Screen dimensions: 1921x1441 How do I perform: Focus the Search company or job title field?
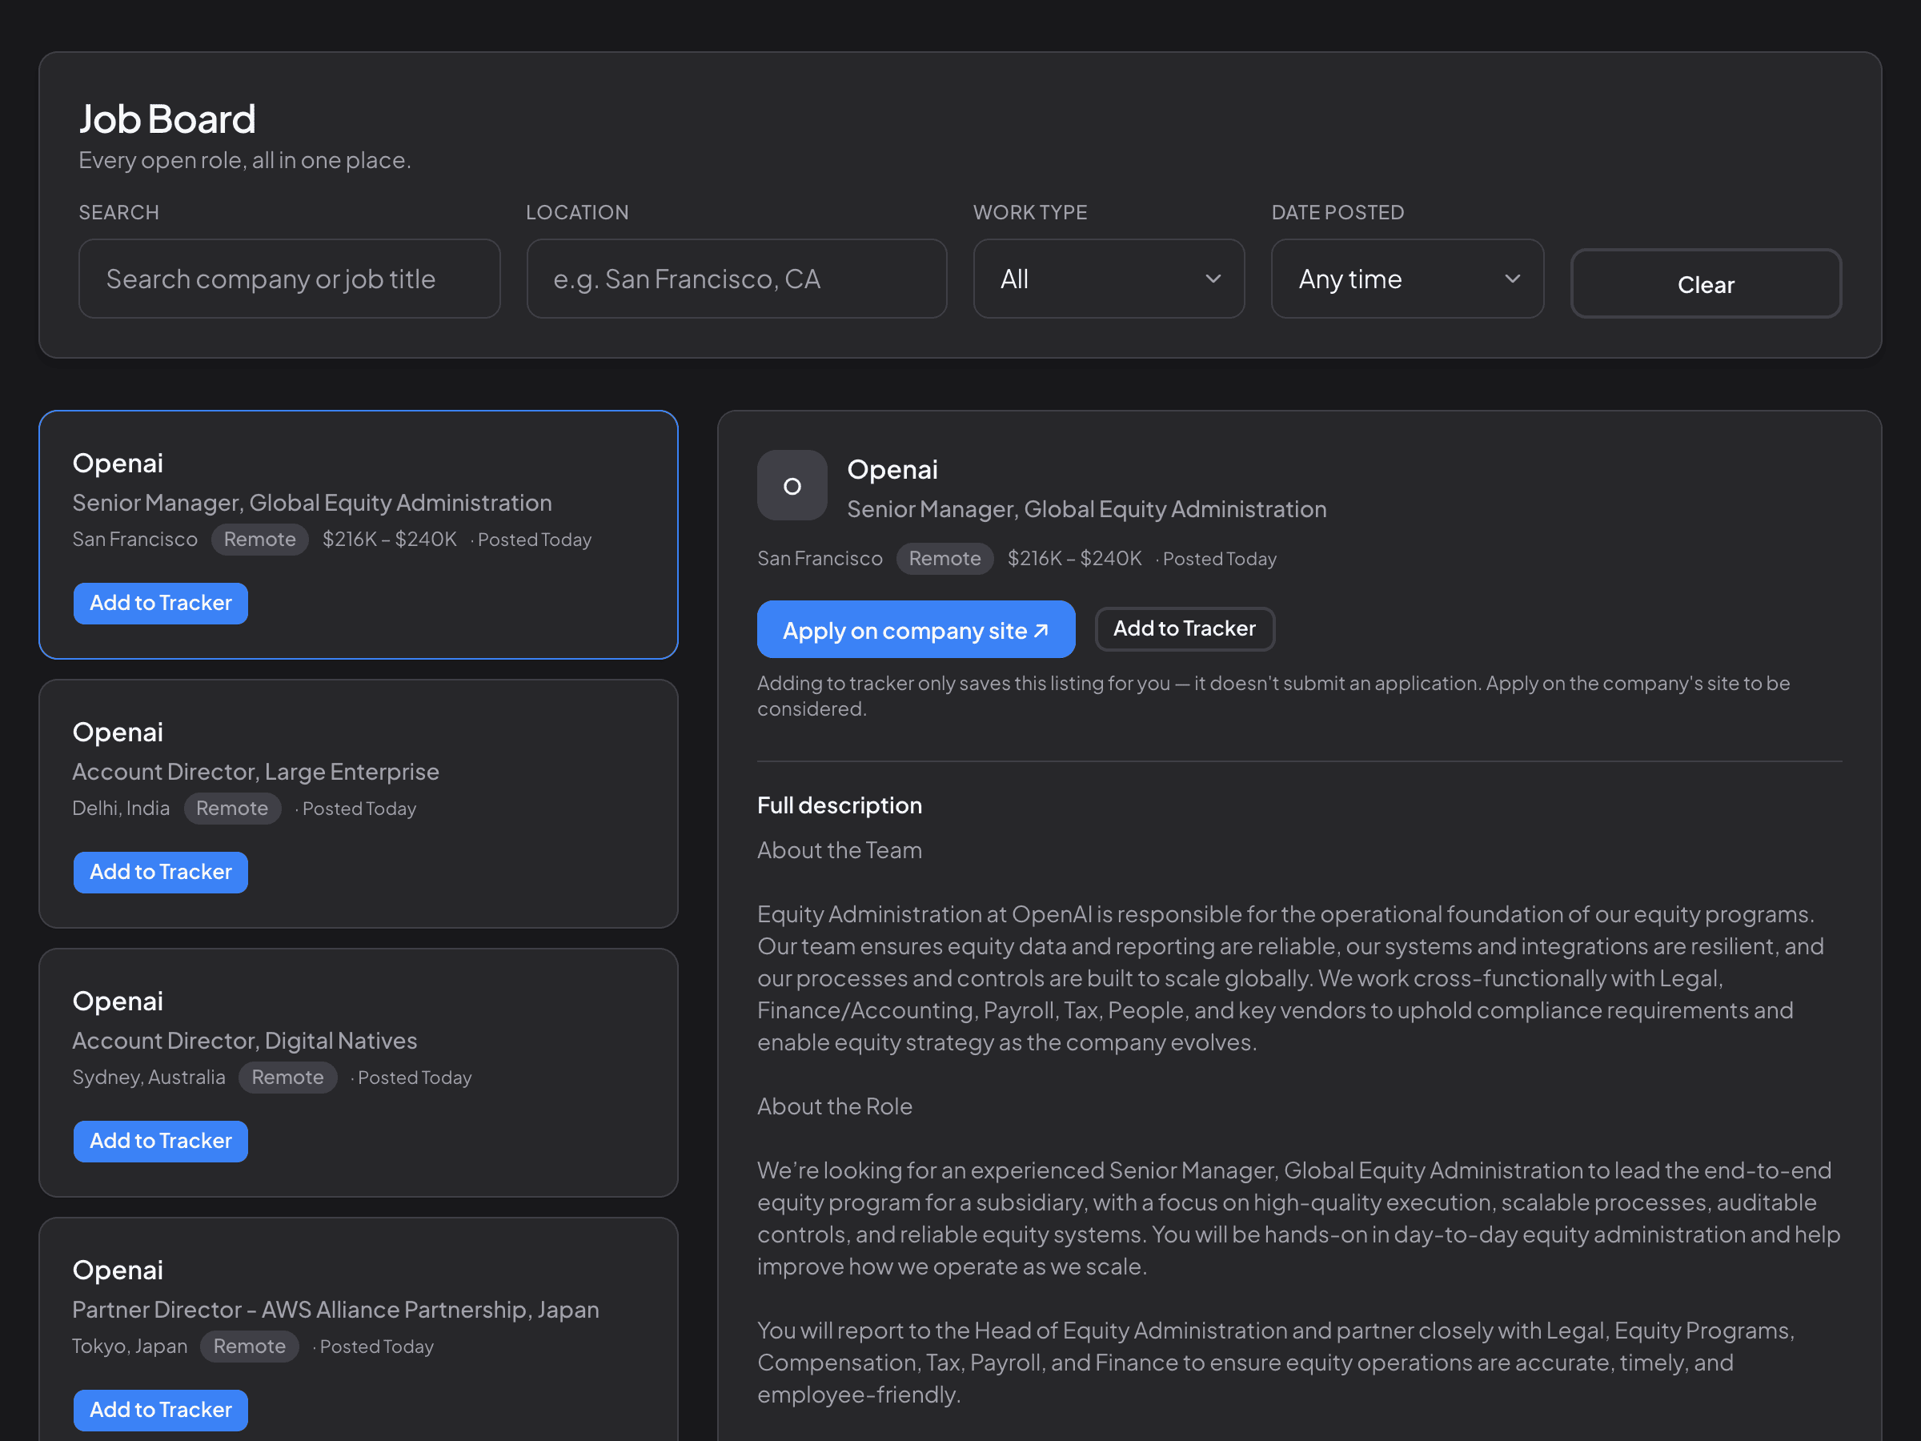pyautogui.click(x=289, y=279)
